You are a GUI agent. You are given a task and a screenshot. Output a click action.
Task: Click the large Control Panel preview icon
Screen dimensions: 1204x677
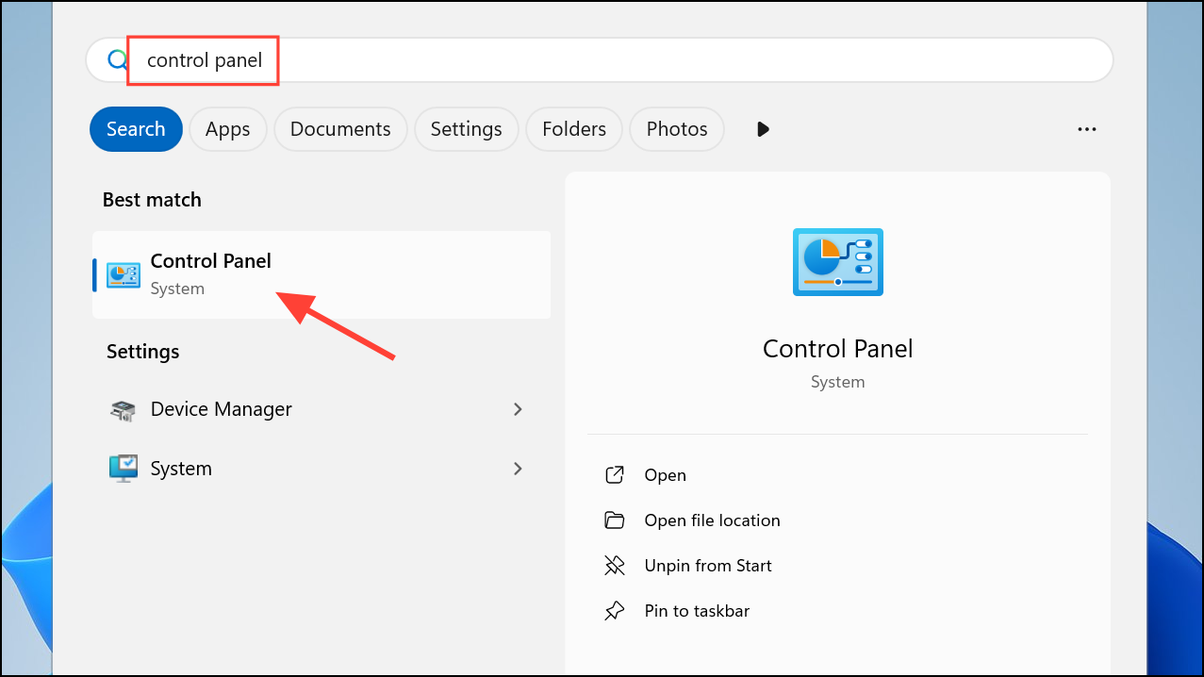837,262
